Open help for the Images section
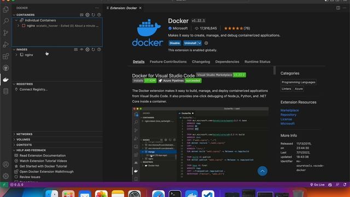Viewport: 350px width, 197px height. pyautogui.click(x=99, y=49)
